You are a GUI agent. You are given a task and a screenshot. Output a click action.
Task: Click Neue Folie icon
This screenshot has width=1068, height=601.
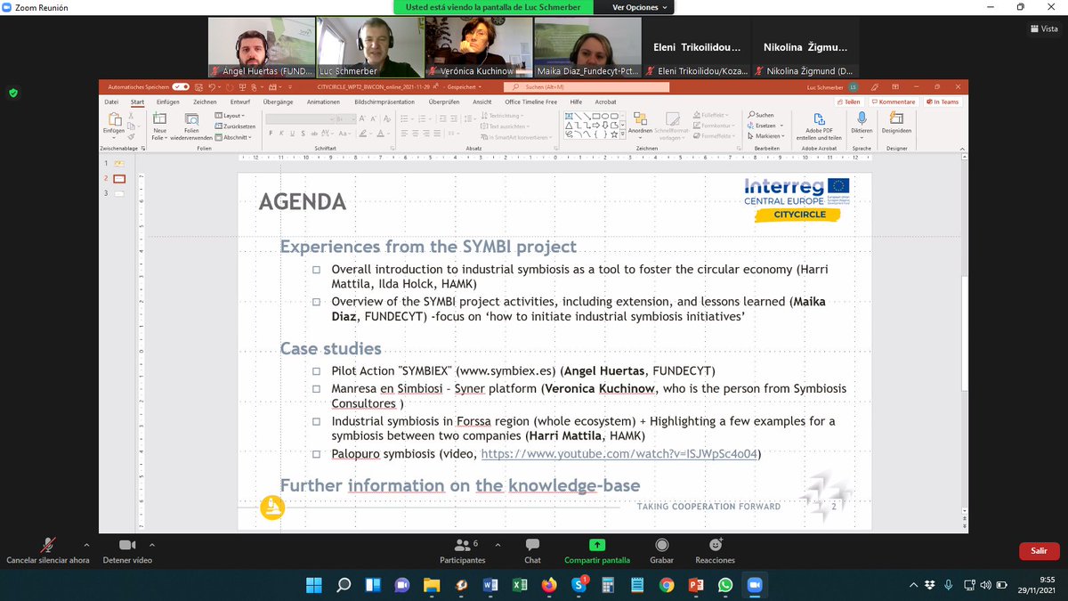point(160,119)
